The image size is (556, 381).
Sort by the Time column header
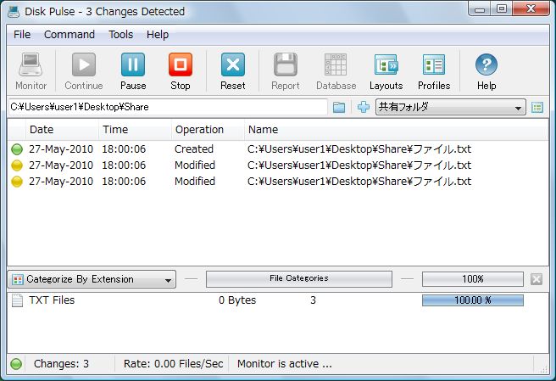(x=135, y=130)
